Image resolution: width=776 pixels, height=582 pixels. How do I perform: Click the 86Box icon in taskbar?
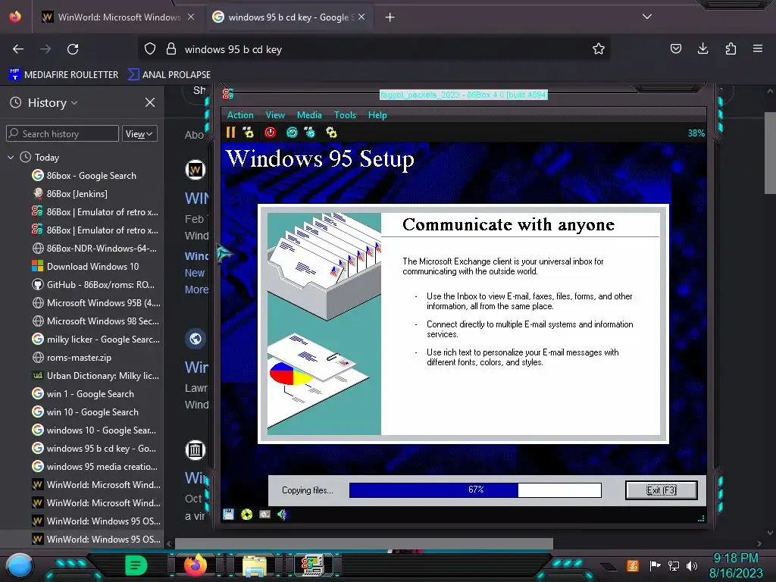313,565
